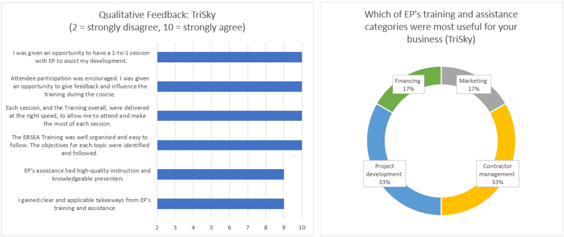Screen dimensions: 564x237
Task: Click the delivered at the right speed bar
Action: pos(229,115)
